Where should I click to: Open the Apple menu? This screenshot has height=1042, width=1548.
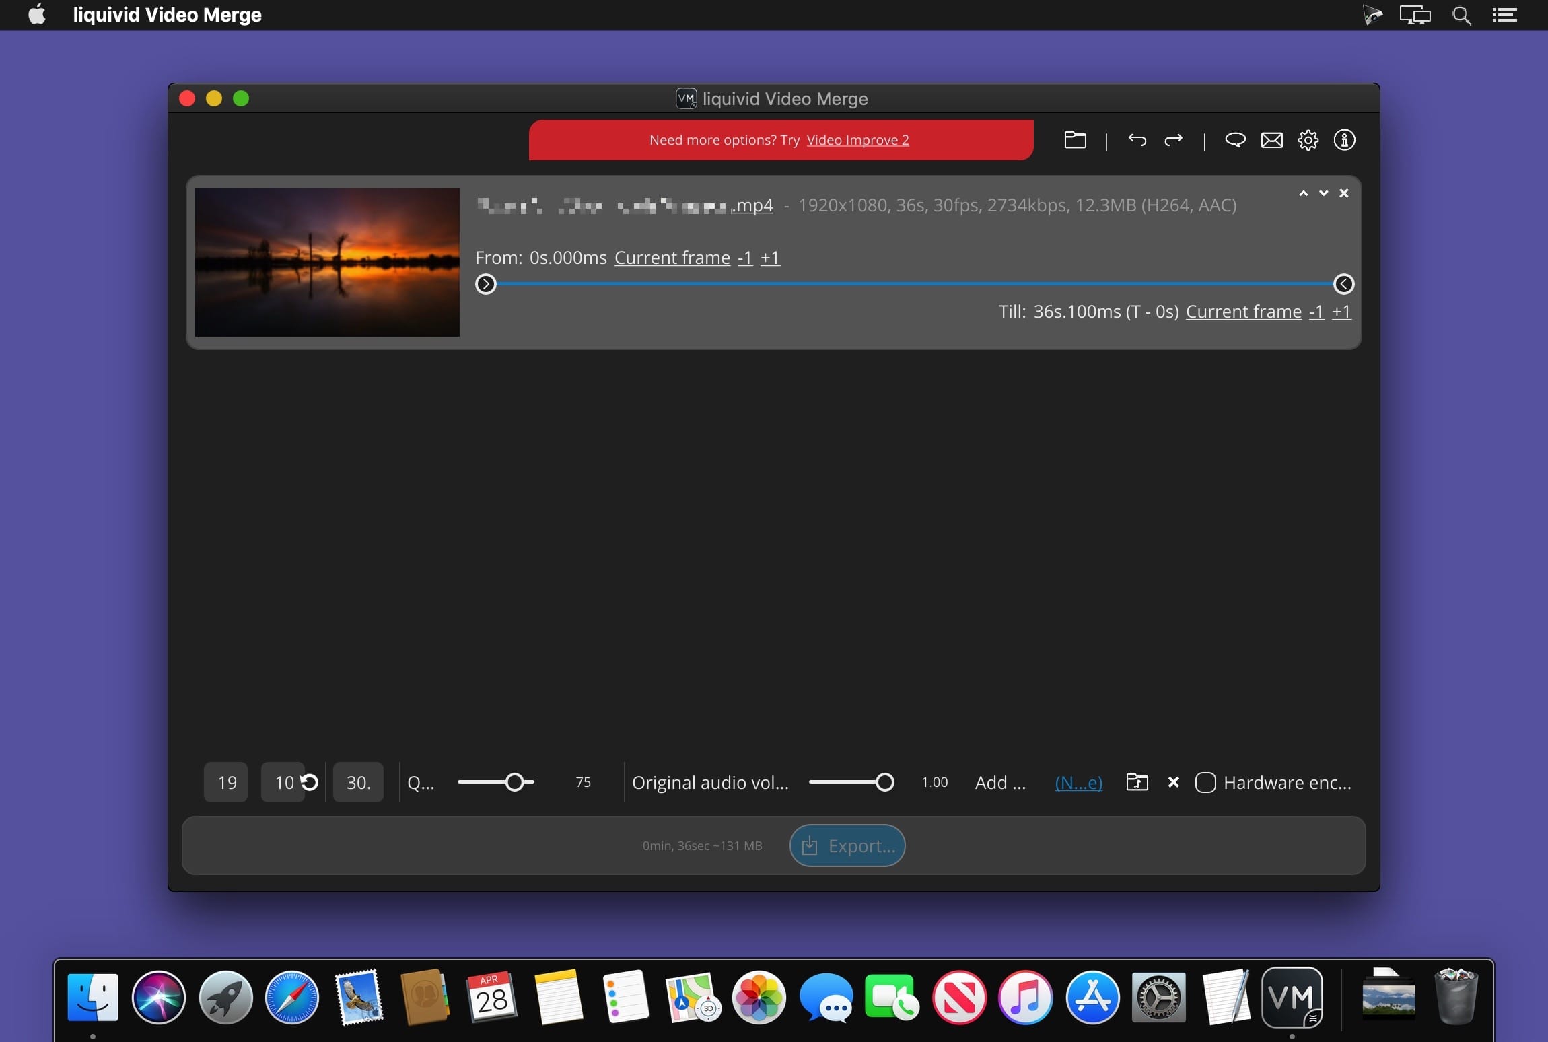(38, 15)
